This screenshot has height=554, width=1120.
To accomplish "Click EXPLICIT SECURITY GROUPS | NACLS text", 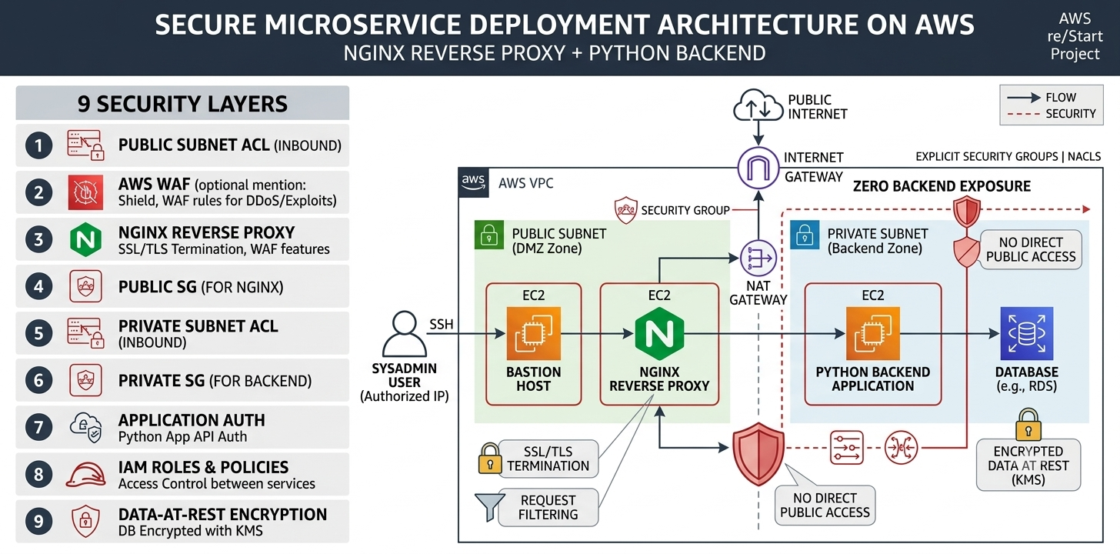I will coord(1008,156).
